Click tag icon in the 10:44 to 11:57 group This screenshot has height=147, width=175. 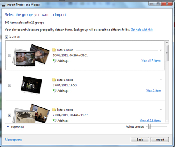[54, 121]
